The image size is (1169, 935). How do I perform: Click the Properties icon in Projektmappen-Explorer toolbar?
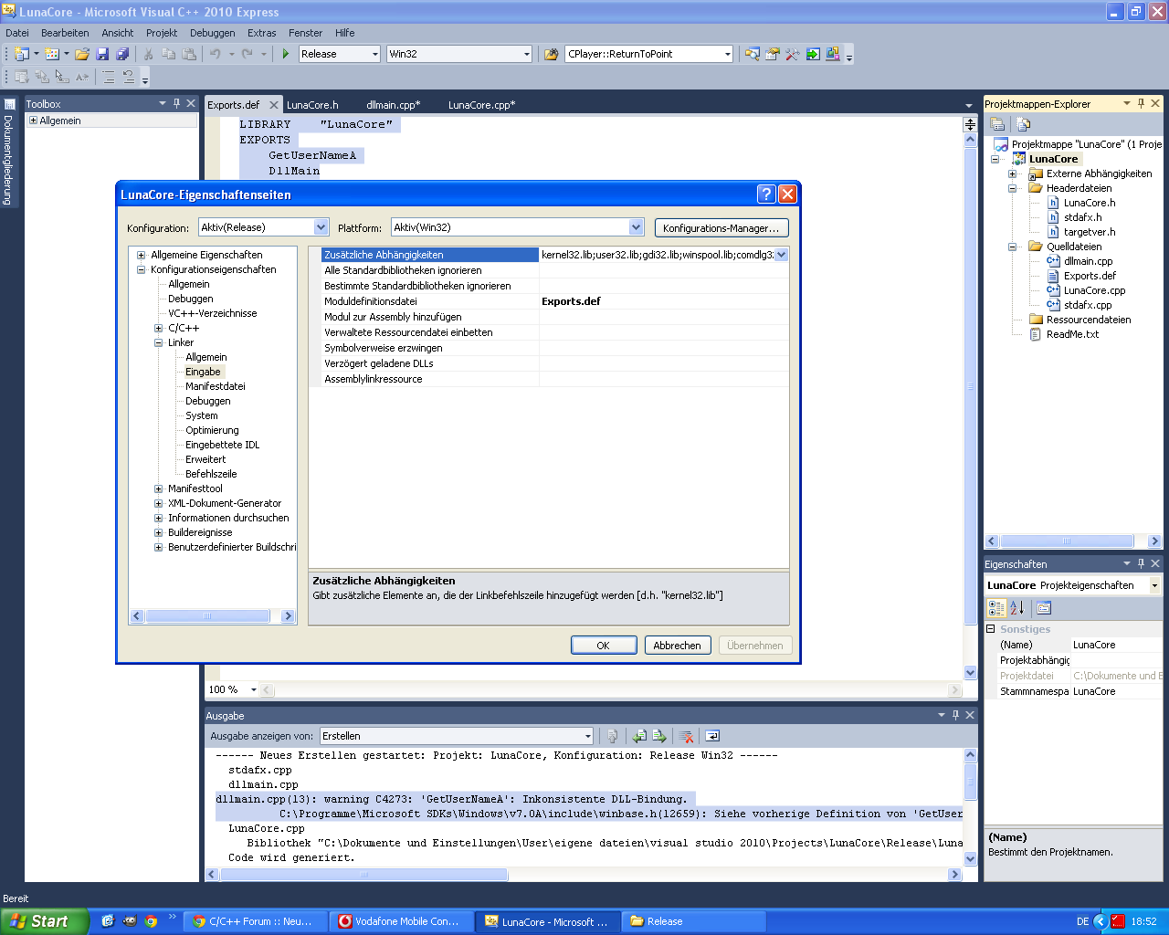click(x=997, y=124)
